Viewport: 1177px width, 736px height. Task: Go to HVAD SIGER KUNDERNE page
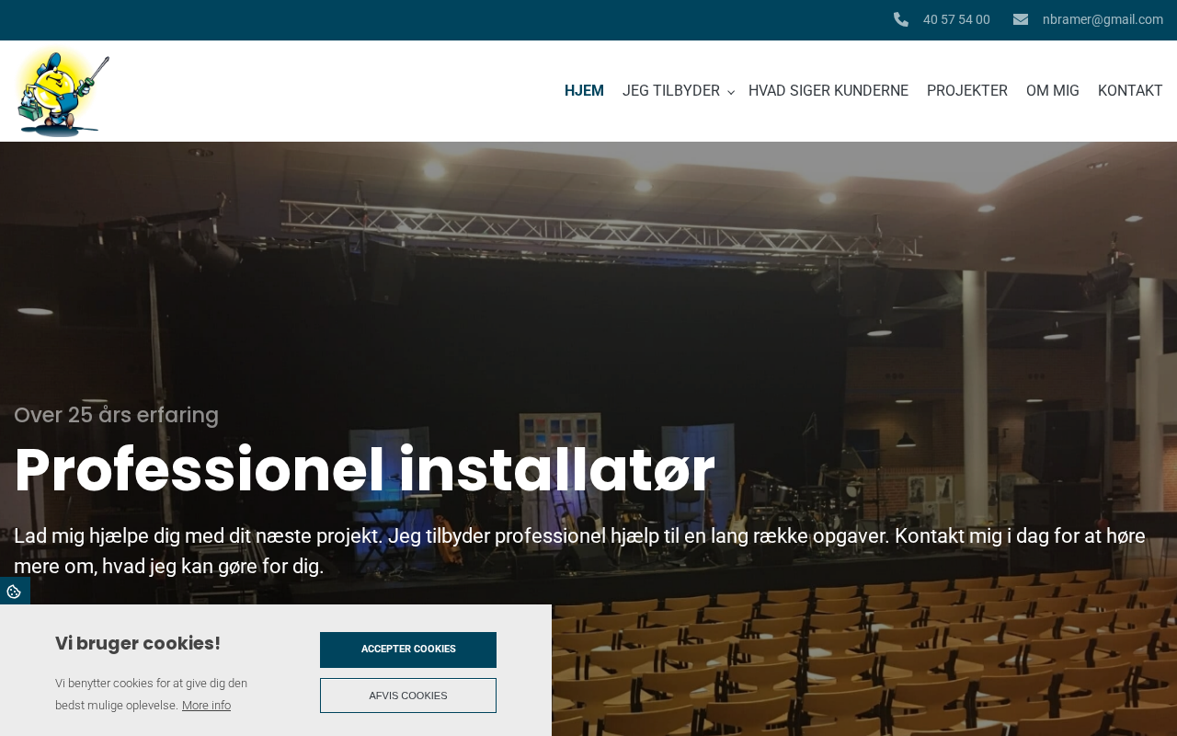click(x=828, y=91)
